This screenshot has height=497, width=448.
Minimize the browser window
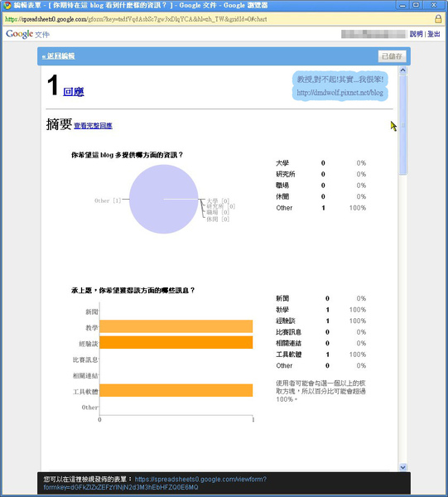click(x=402, y=6)
